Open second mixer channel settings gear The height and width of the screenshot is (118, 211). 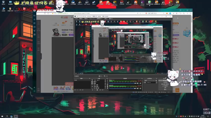point(140,88)
